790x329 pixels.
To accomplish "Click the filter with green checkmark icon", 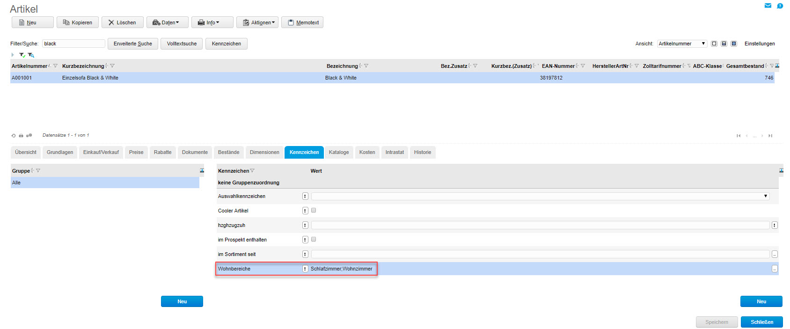I will [22, 55].
